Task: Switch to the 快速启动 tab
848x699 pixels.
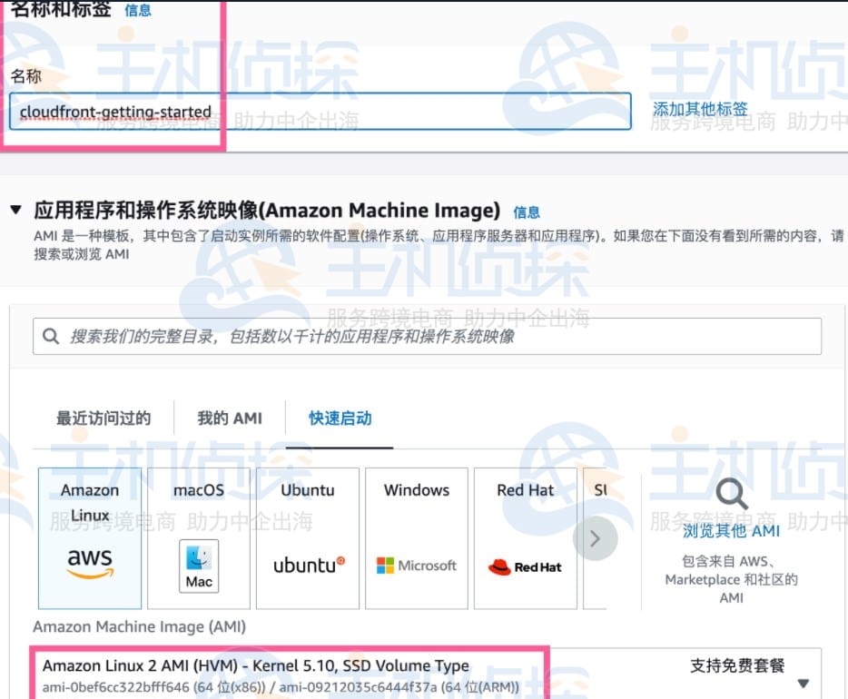Action: tap(340, 418)
